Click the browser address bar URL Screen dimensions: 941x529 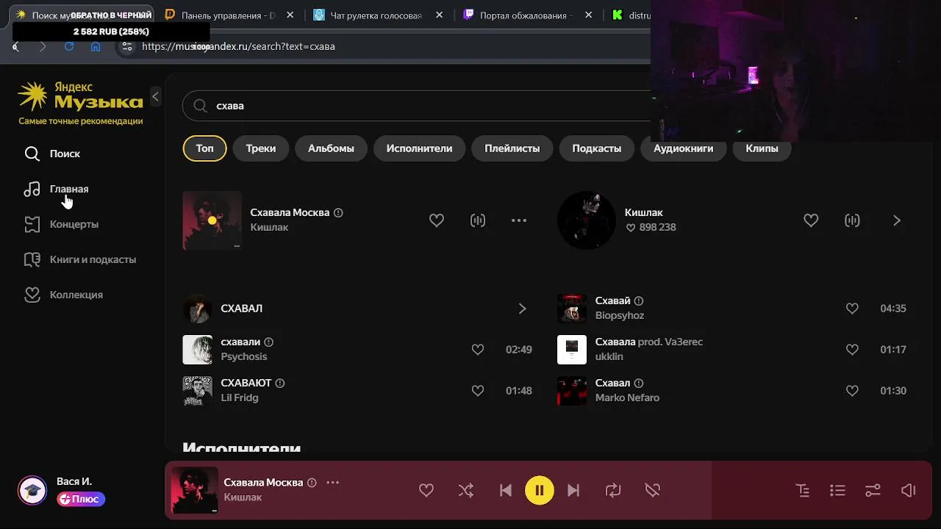pyautogui.click(x=238, y=46)
